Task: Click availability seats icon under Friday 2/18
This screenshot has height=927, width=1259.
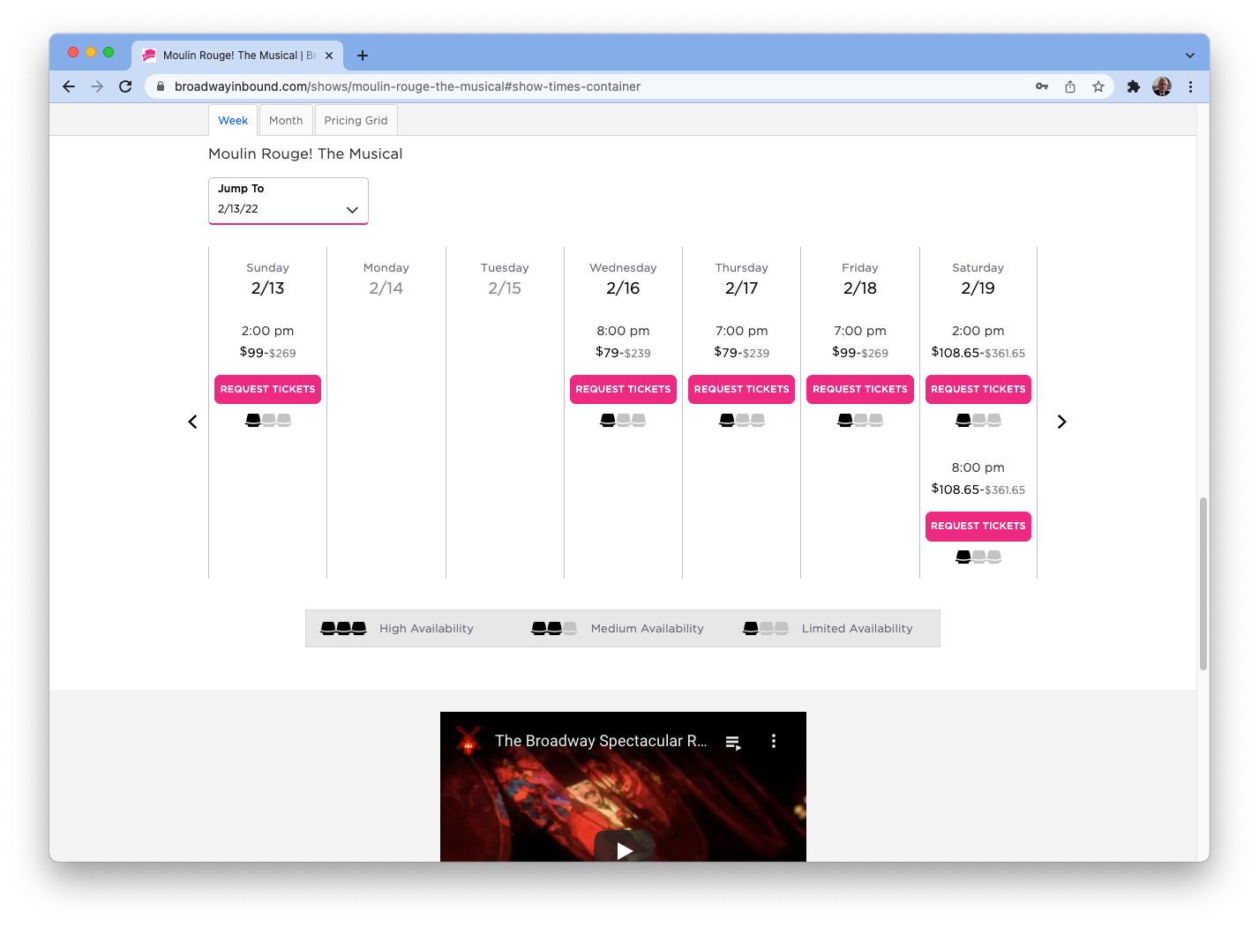Action: 860,420
